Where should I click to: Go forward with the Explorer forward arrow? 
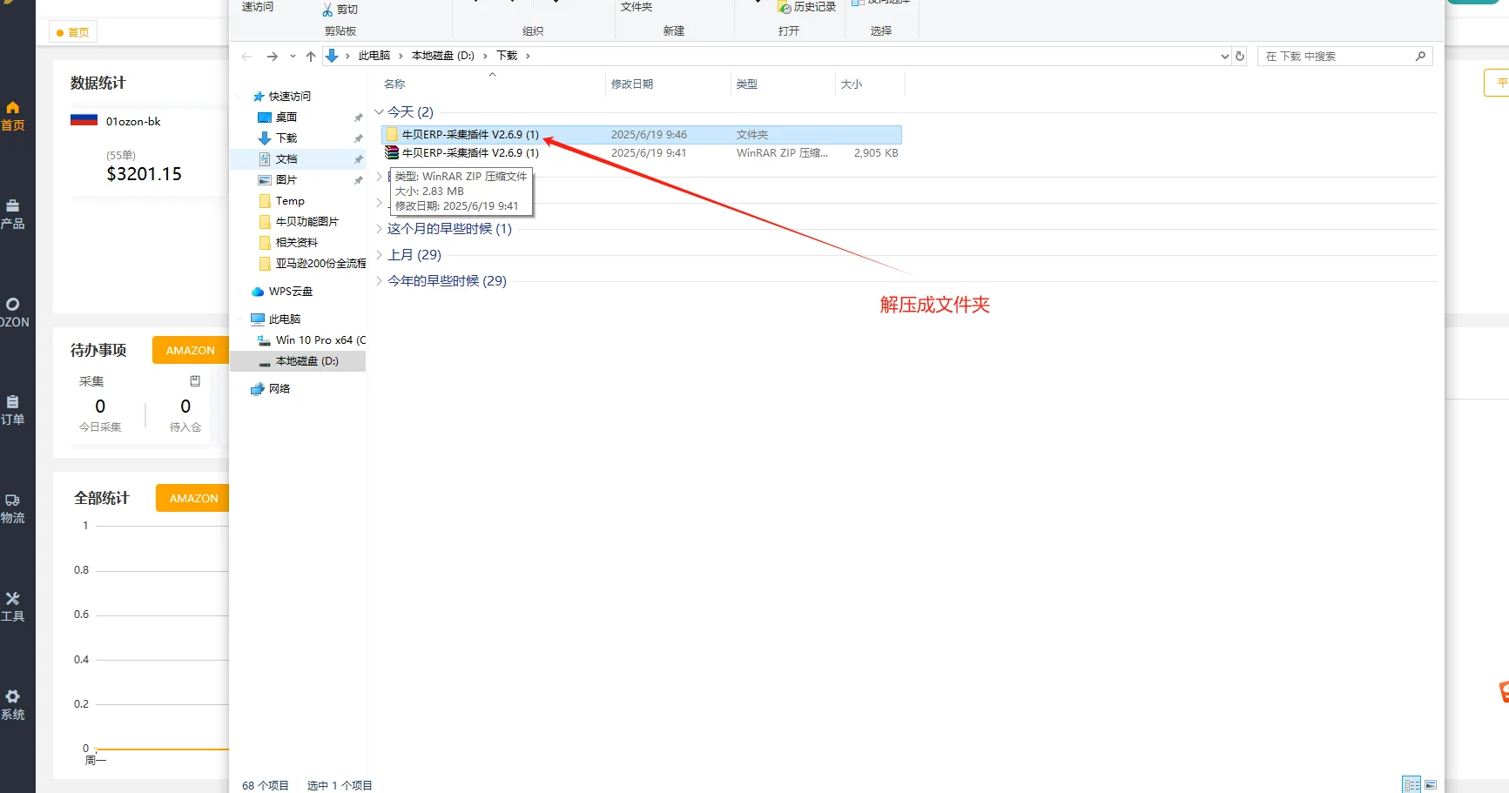click(x=273, y=57)
